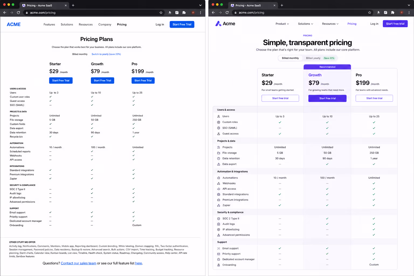Click the 'OTHER STUFF WE OFFER' heading

click(22, 242)
